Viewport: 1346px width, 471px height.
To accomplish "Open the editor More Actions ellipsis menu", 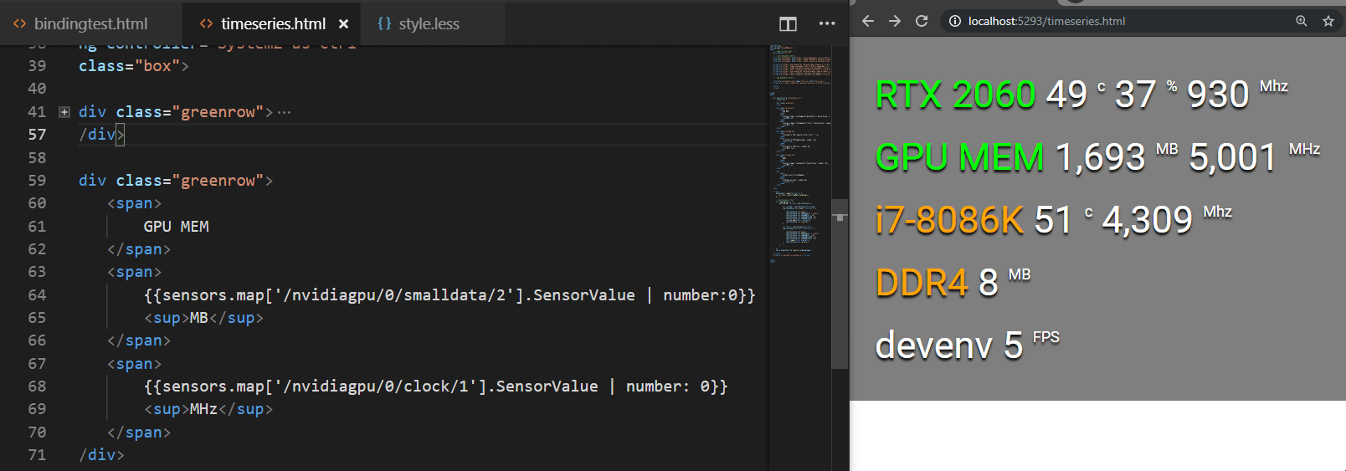I will [x=827, y=23].
